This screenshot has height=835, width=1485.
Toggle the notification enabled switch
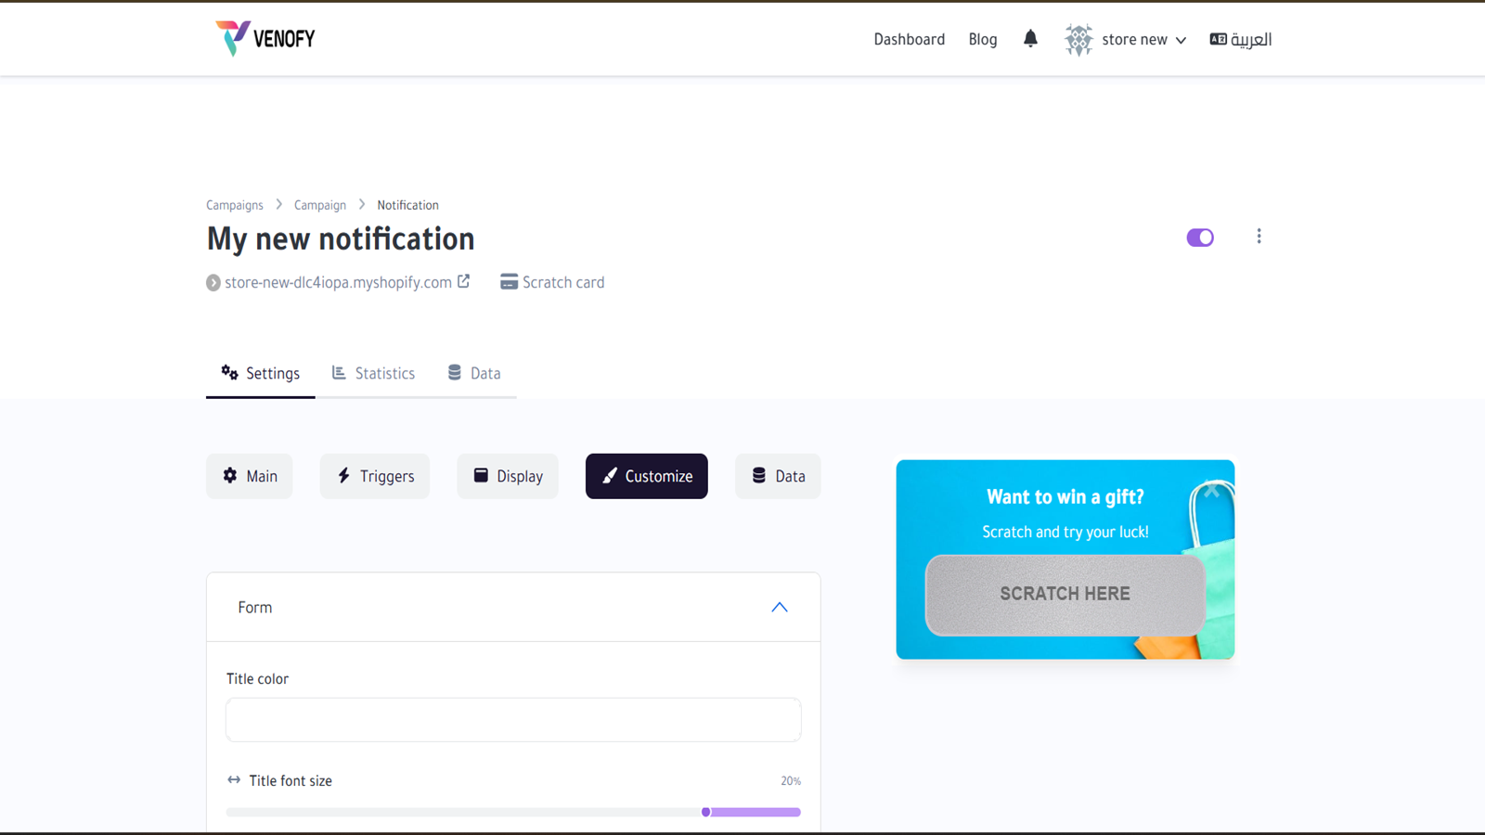(x=1200, y=238)
